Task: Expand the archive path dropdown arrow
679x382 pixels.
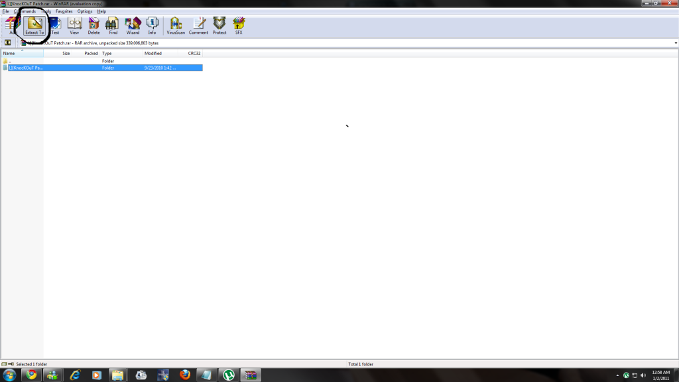Action: (675, 43)
